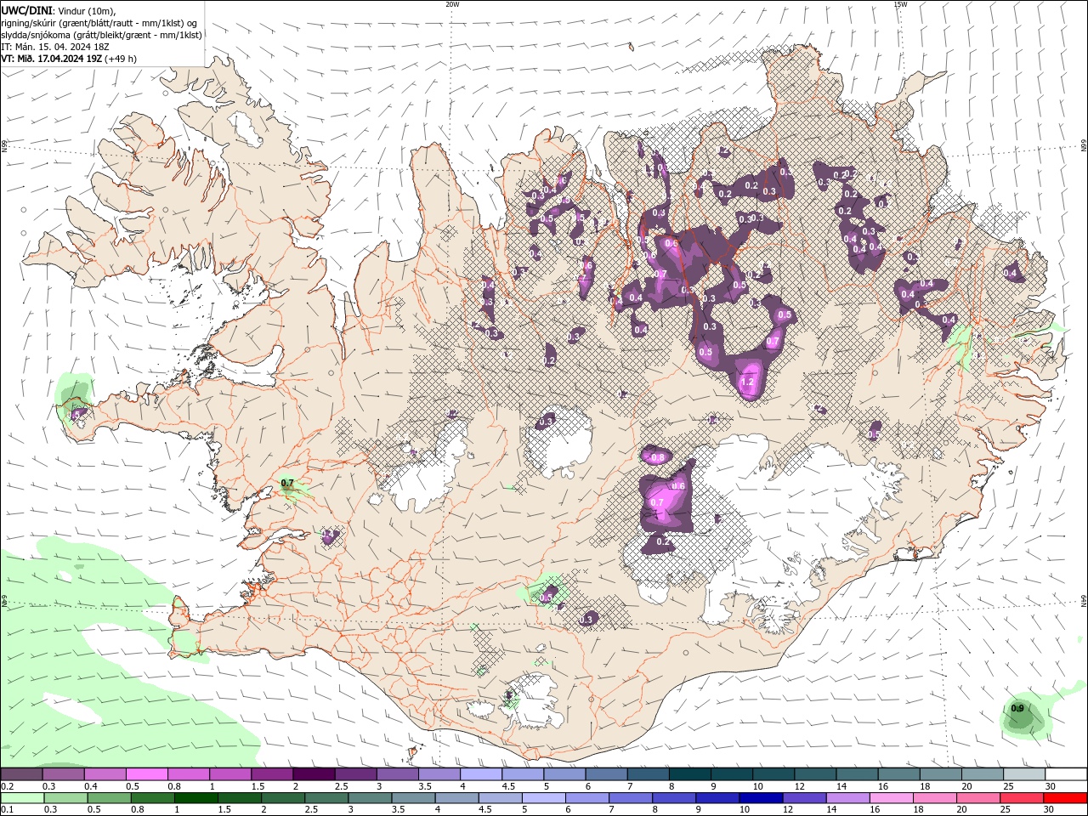The width and height of the screenshot is (1088, 816).
Task: Click the '0.8' snowfall value beside the glacier
Action: (x=657, y=457)
